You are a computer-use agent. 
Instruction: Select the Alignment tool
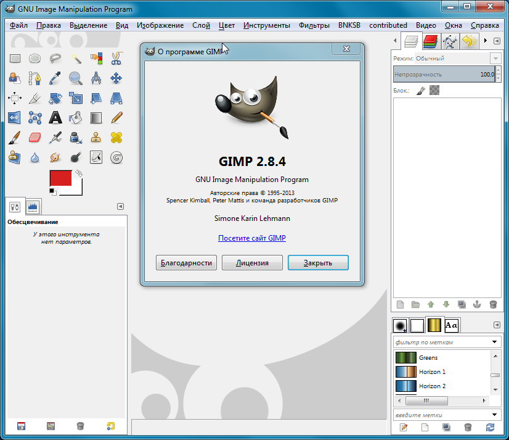[15, 98]
